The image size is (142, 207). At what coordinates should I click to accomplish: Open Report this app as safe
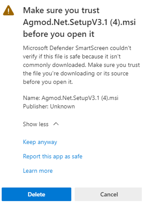[x=53, y=157]
